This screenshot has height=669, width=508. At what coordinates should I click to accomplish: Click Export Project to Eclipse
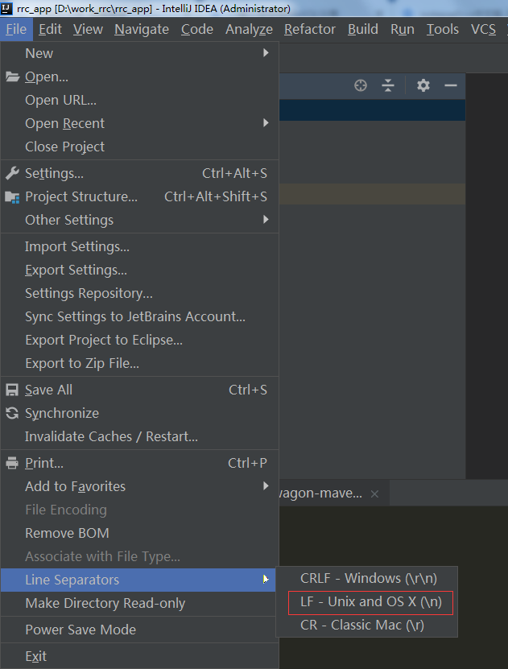[104, 340]
